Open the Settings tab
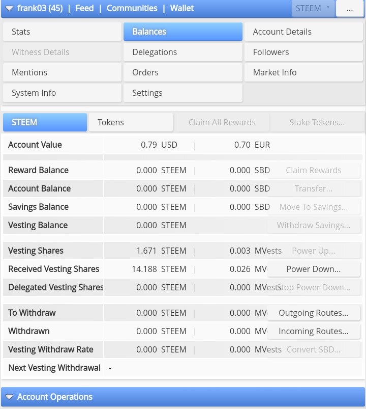This screenshot has width=366, height=409. tap(182, 93)
